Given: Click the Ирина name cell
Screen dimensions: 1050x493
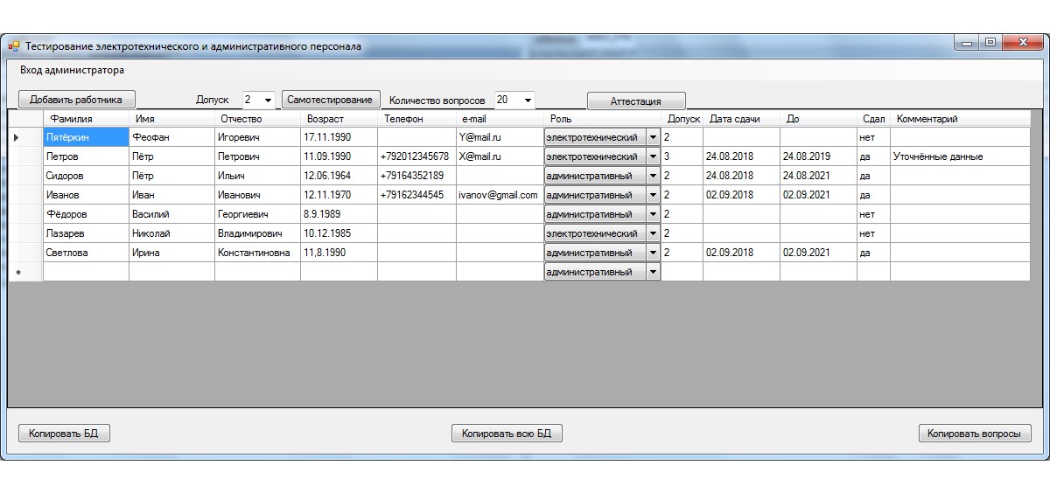Looking at the screenshot, I should 171,253.
